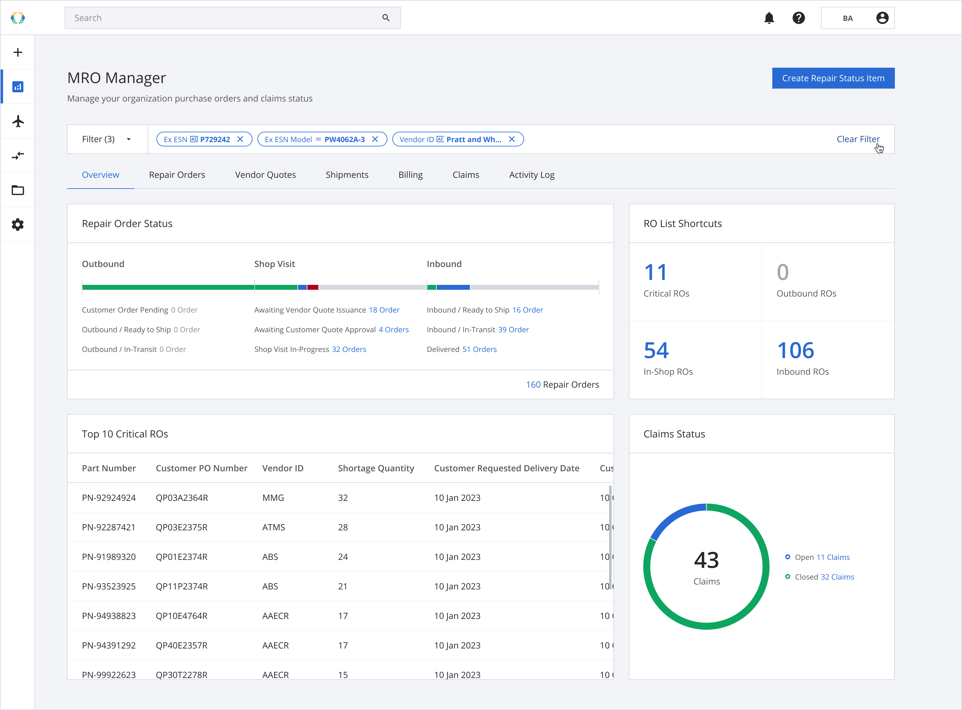
Task: Switch to the Repair Orders tab
Action: [177, 175]
